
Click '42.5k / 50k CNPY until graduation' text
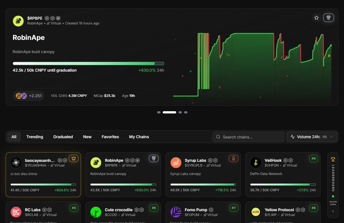[45, 70]
